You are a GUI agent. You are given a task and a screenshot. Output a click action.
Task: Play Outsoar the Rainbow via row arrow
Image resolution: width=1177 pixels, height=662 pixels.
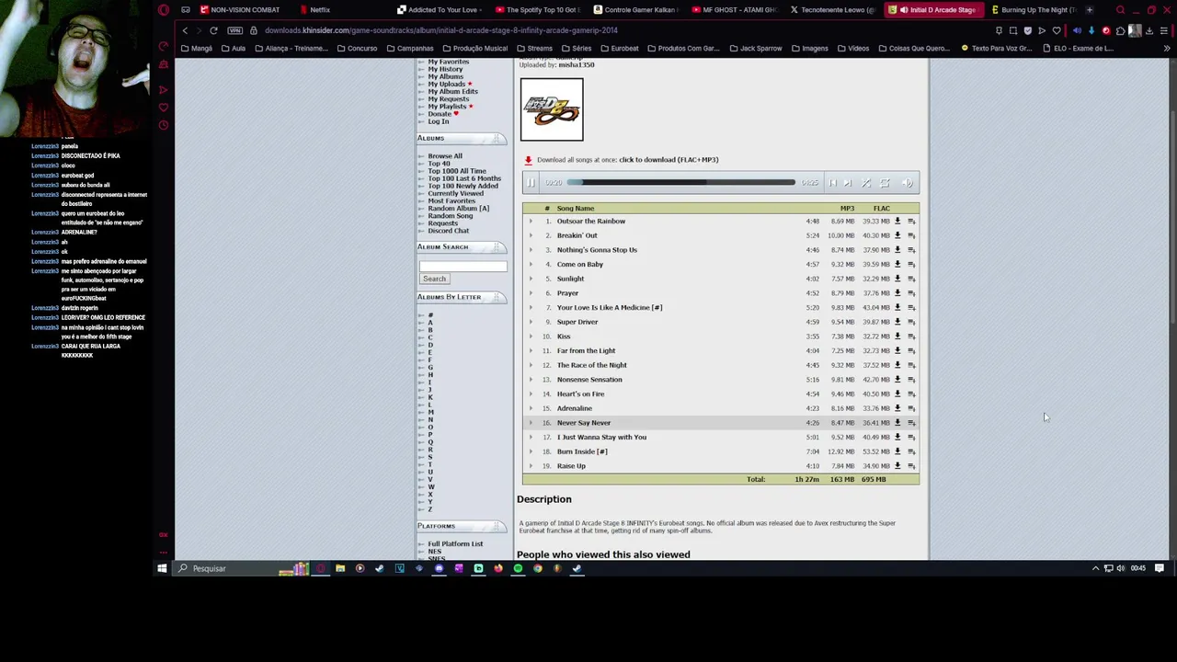531,221
